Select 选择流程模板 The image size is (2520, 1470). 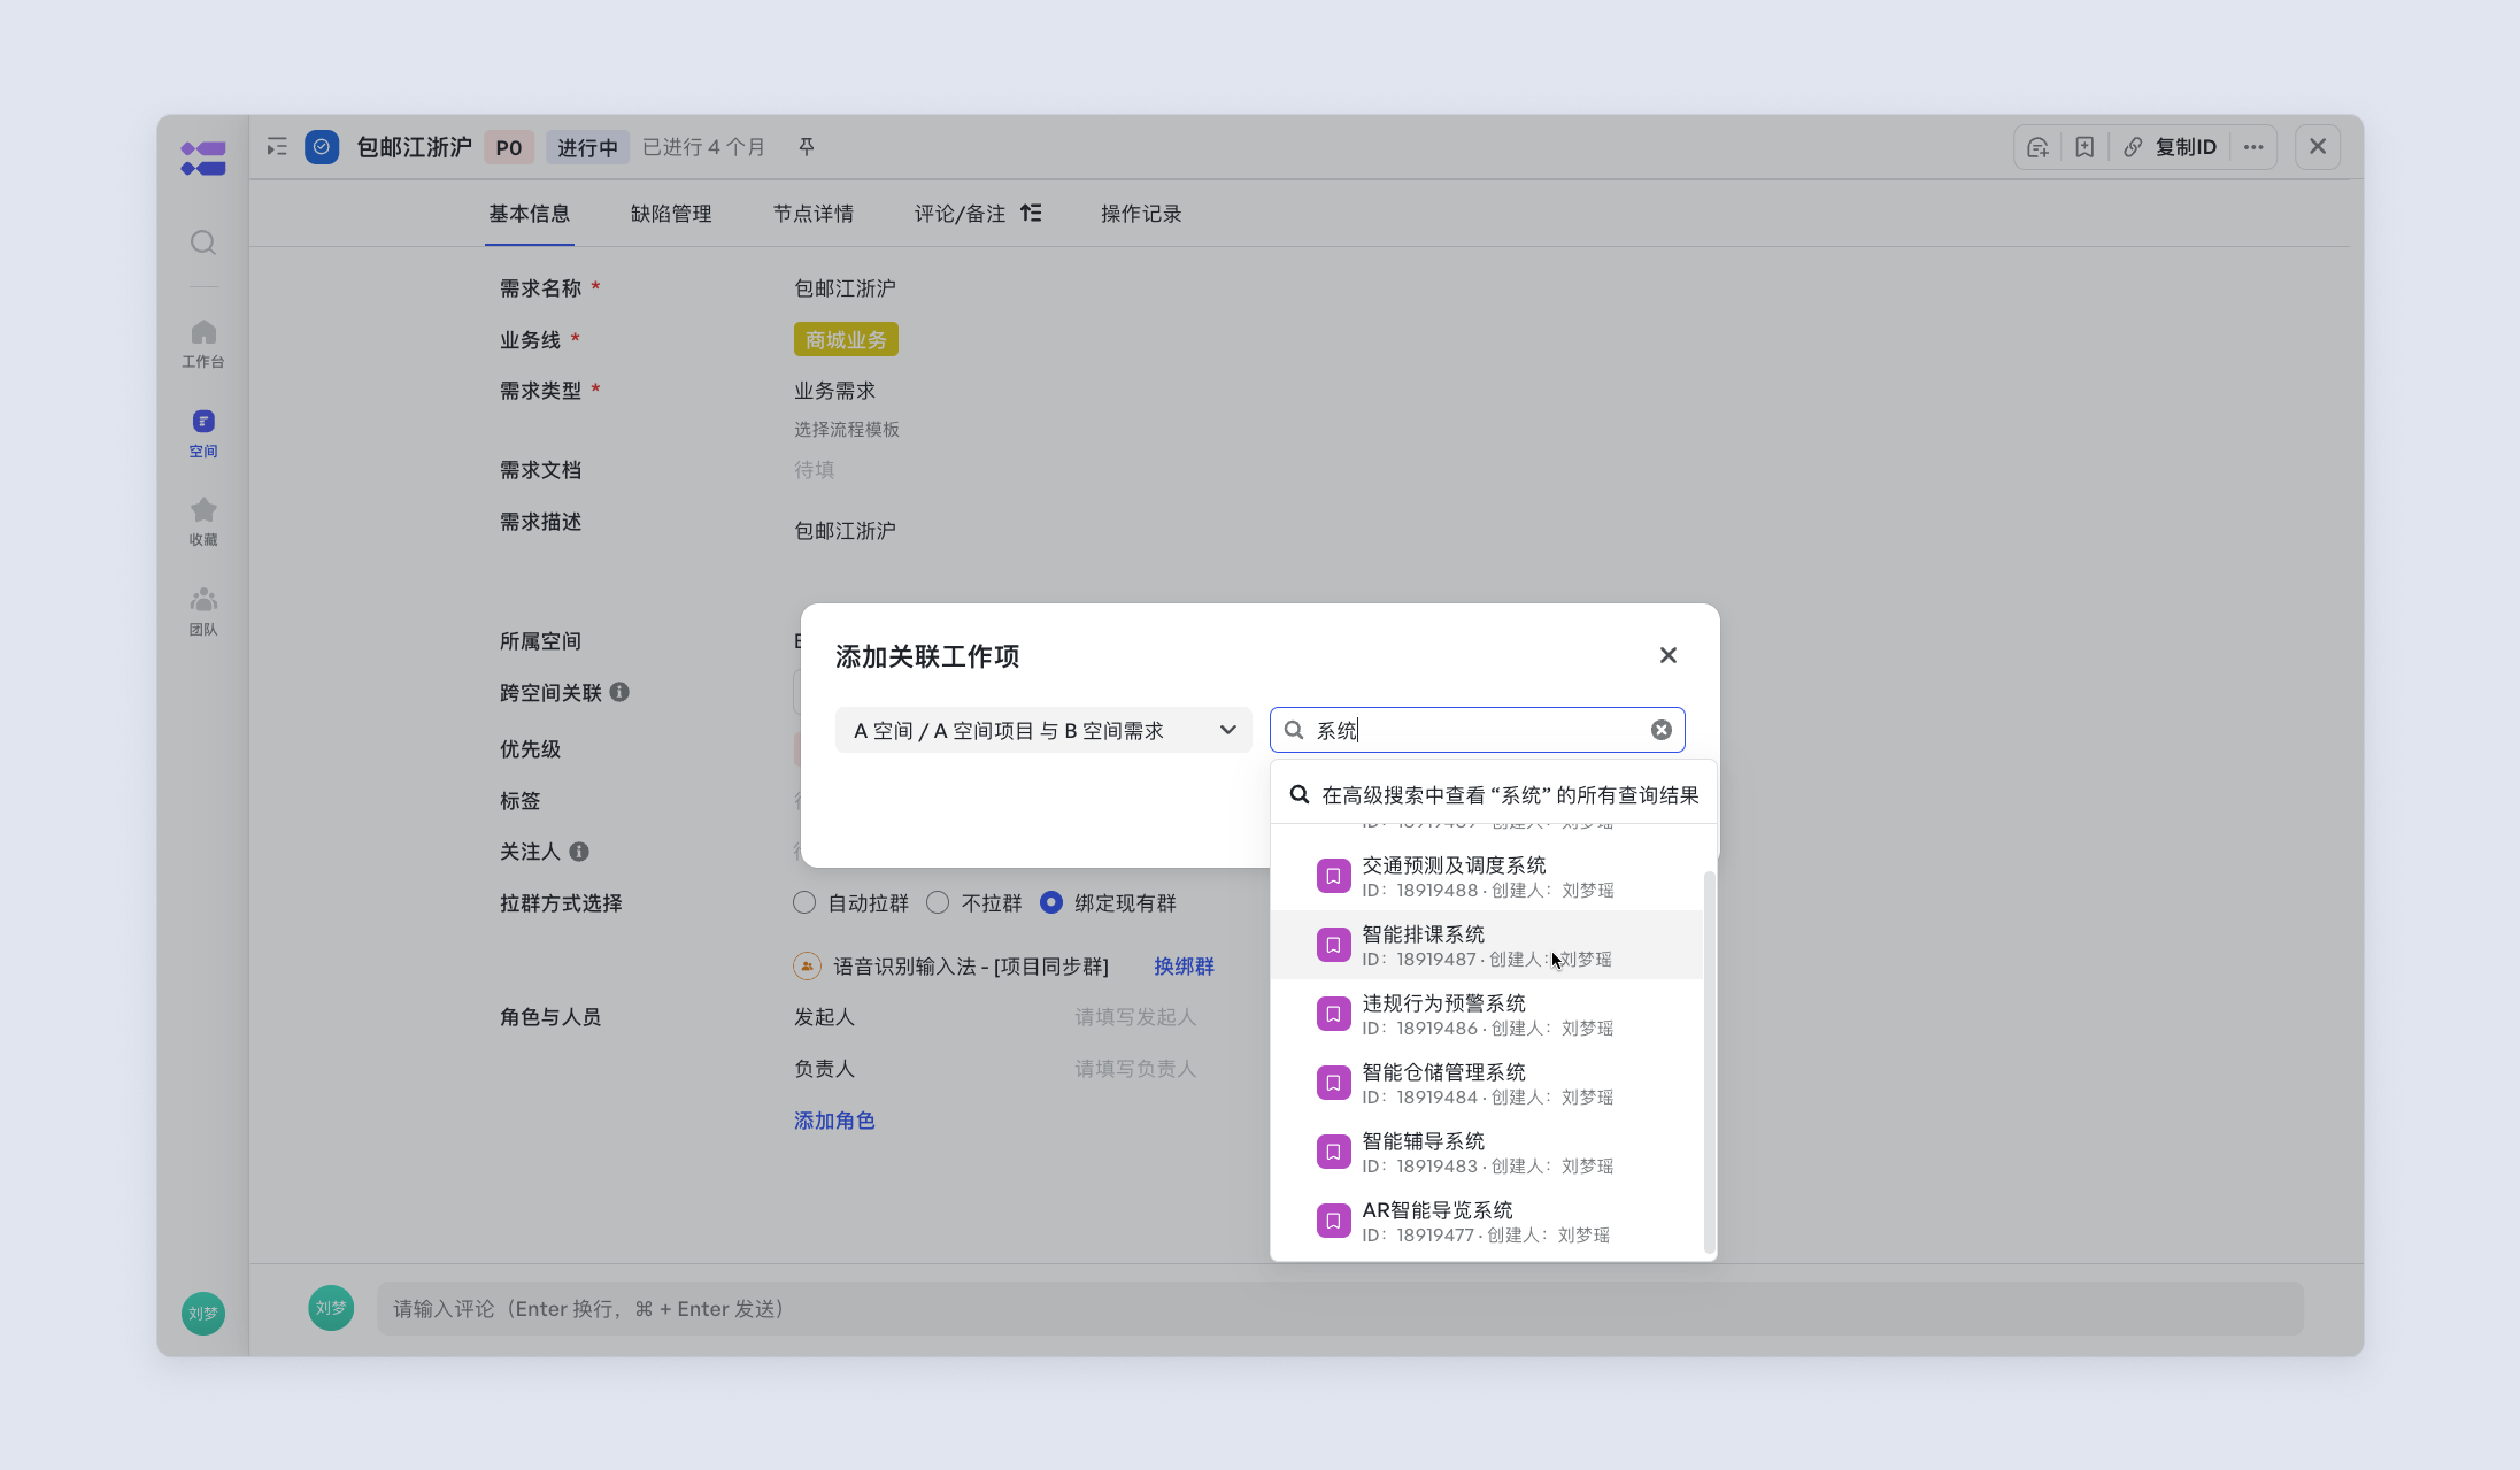pos(847,429)
